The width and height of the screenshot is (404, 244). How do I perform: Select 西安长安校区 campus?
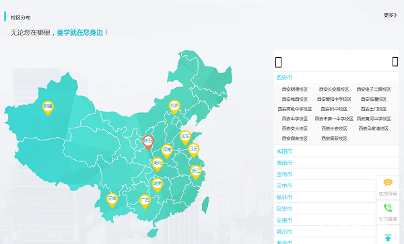coord(334,128)
